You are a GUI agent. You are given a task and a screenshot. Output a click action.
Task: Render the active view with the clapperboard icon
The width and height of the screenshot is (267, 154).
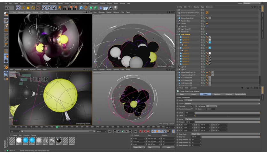65,8
